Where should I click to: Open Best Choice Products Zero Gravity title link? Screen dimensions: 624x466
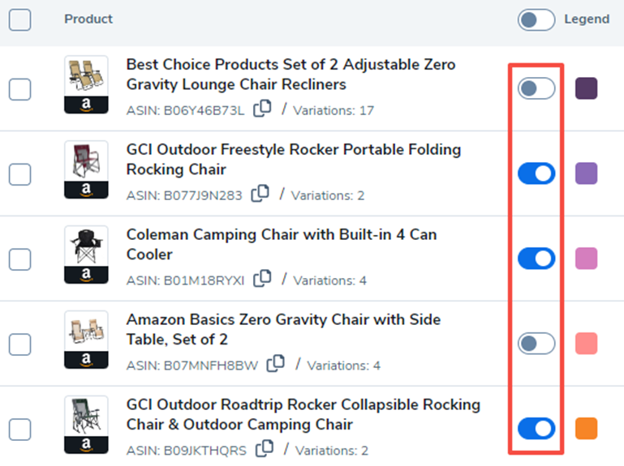[x=291, y=75]
